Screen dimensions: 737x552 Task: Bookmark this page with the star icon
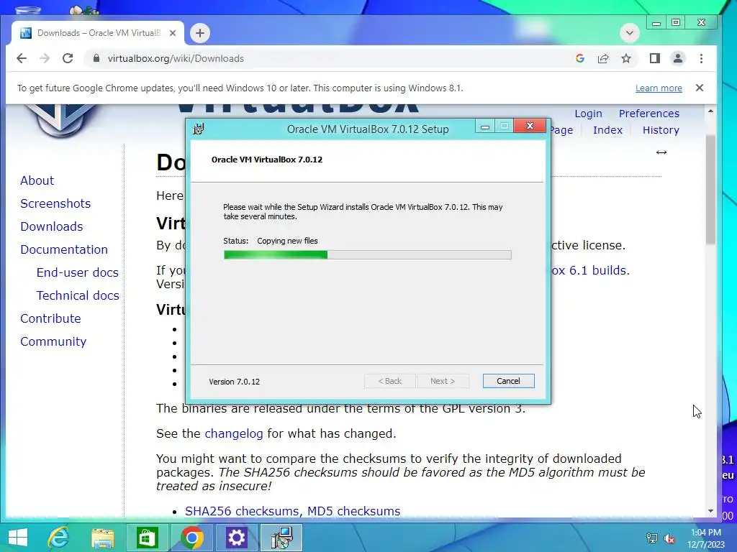coord(626,58)
